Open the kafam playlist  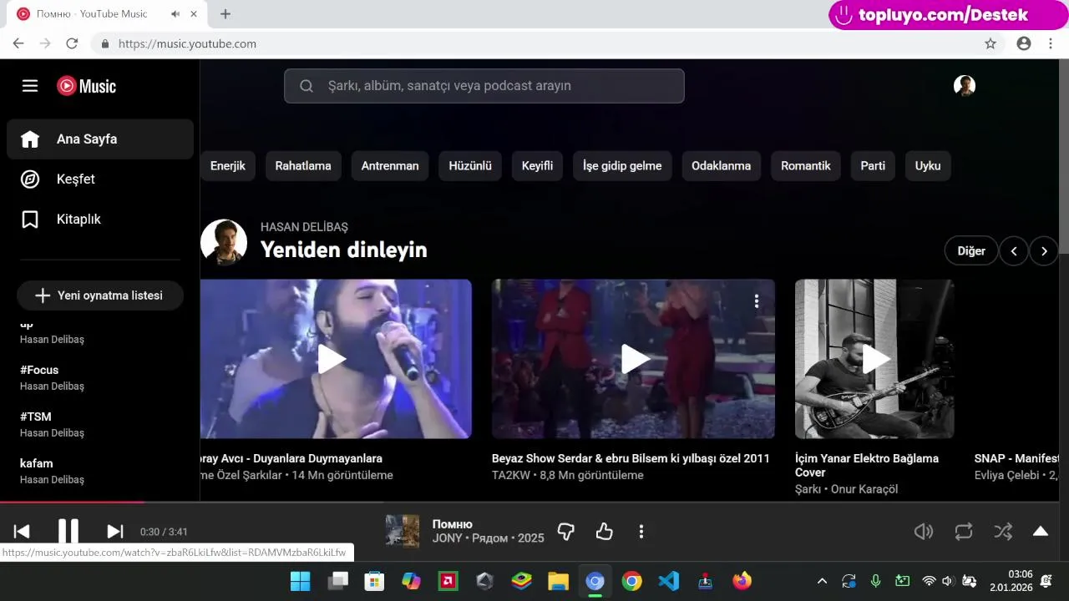coord(100,471)
